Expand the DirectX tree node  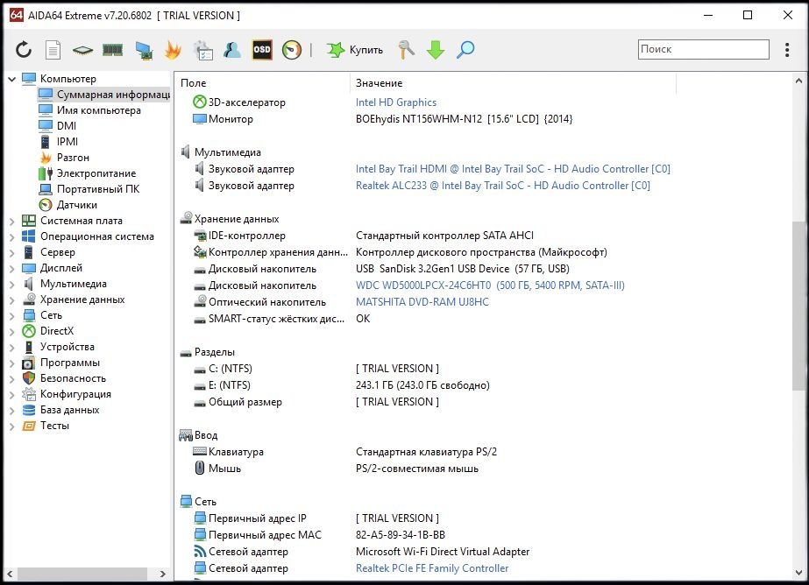tap(12, 331)
